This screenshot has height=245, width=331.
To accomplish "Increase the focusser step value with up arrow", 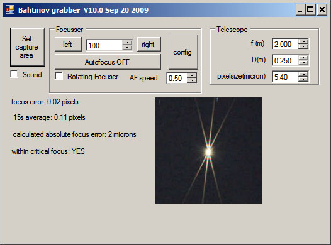I will pyautogui.click(x=127, y=43).
